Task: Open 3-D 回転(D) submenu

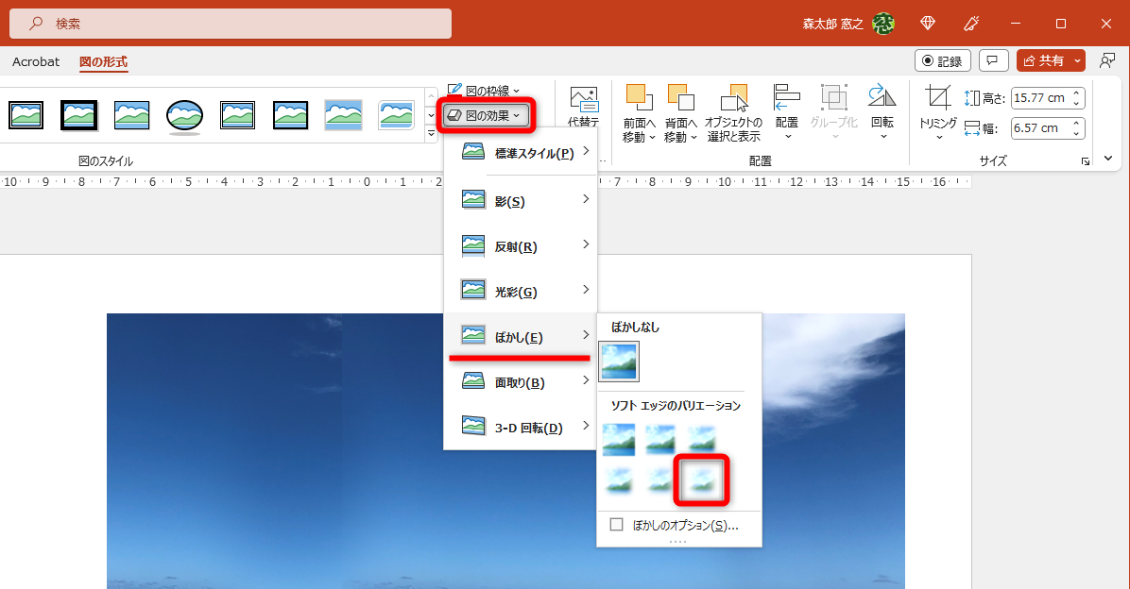Action: 521,427
